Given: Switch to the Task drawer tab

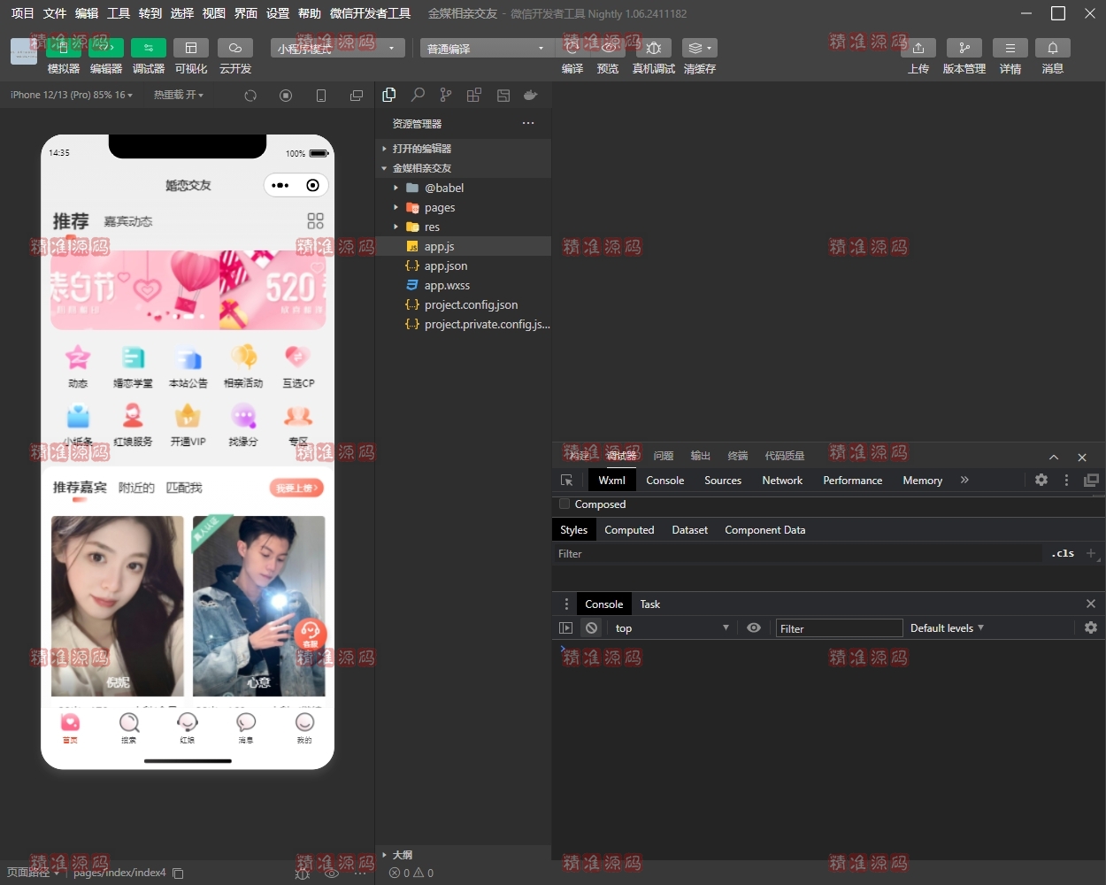Looking at the screenshot, I should (x=650, y=604).
